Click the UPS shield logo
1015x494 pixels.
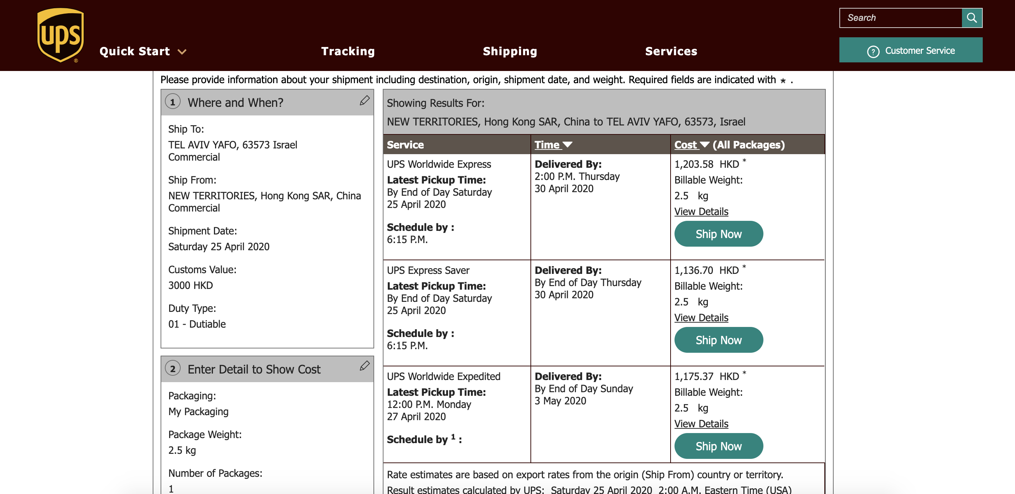point(60,35)
